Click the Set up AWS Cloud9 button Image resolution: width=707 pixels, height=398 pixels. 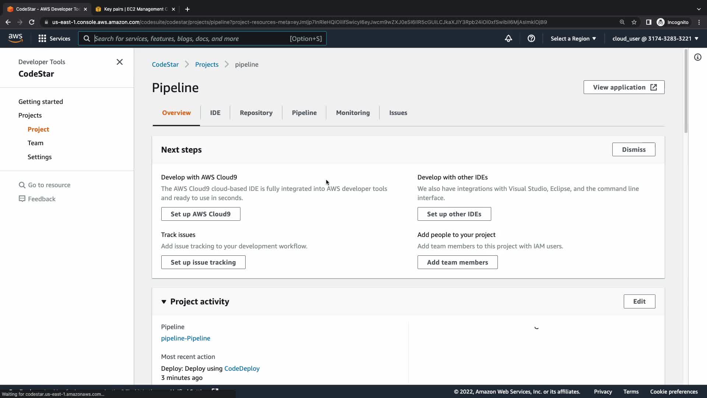[201, 214]
